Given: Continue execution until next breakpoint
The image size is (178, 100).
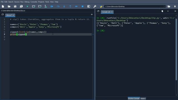Looking at the screenshot, I should (x=76, y=6).
